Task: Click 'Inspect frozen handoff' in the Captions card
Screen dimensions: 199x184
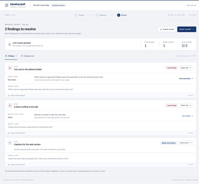Action: [17, 165]
